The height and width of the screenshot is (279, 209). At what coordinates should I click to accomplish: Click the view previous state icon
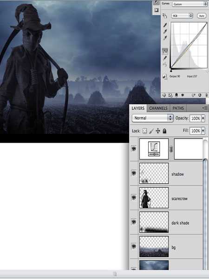point(193,95)
